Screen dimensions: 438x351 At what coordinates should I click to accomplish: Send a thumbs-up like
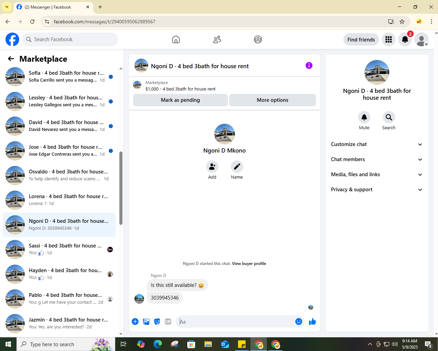(312, 322)
